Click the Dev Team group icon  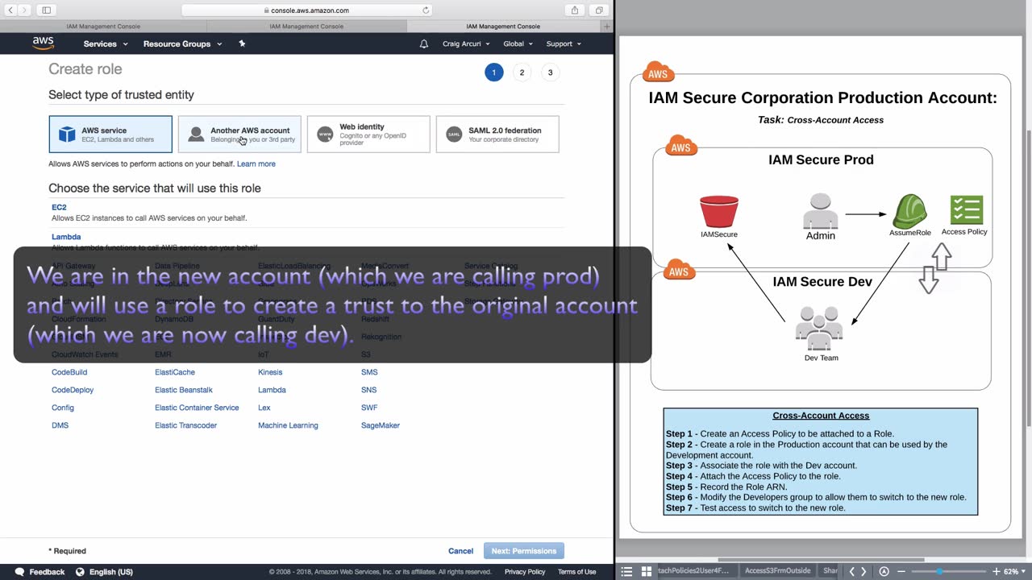click(819, 328)
